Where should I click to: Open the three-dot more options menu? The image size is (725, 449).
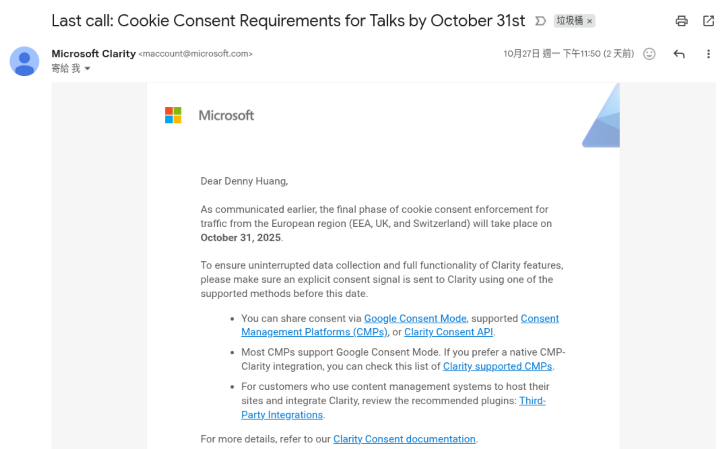tap(708, 54)
